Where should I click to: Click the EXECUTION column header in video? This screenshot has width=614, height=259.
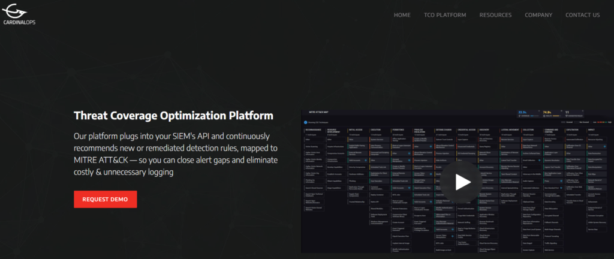coord(376,129)
